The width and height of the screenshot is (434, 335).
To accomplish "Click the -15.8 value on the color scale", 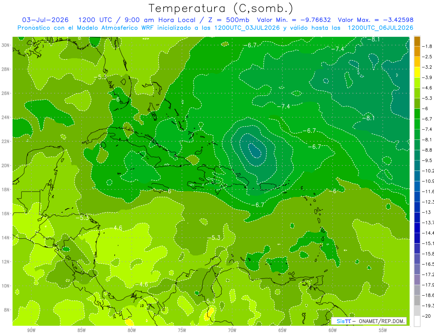I will tap(428, 254).
